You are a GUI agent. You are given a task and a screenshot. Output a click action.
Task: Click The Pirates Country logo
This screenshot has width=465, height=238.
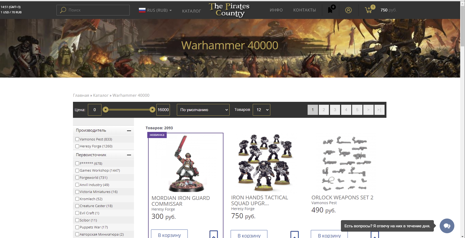coord(229,10)
